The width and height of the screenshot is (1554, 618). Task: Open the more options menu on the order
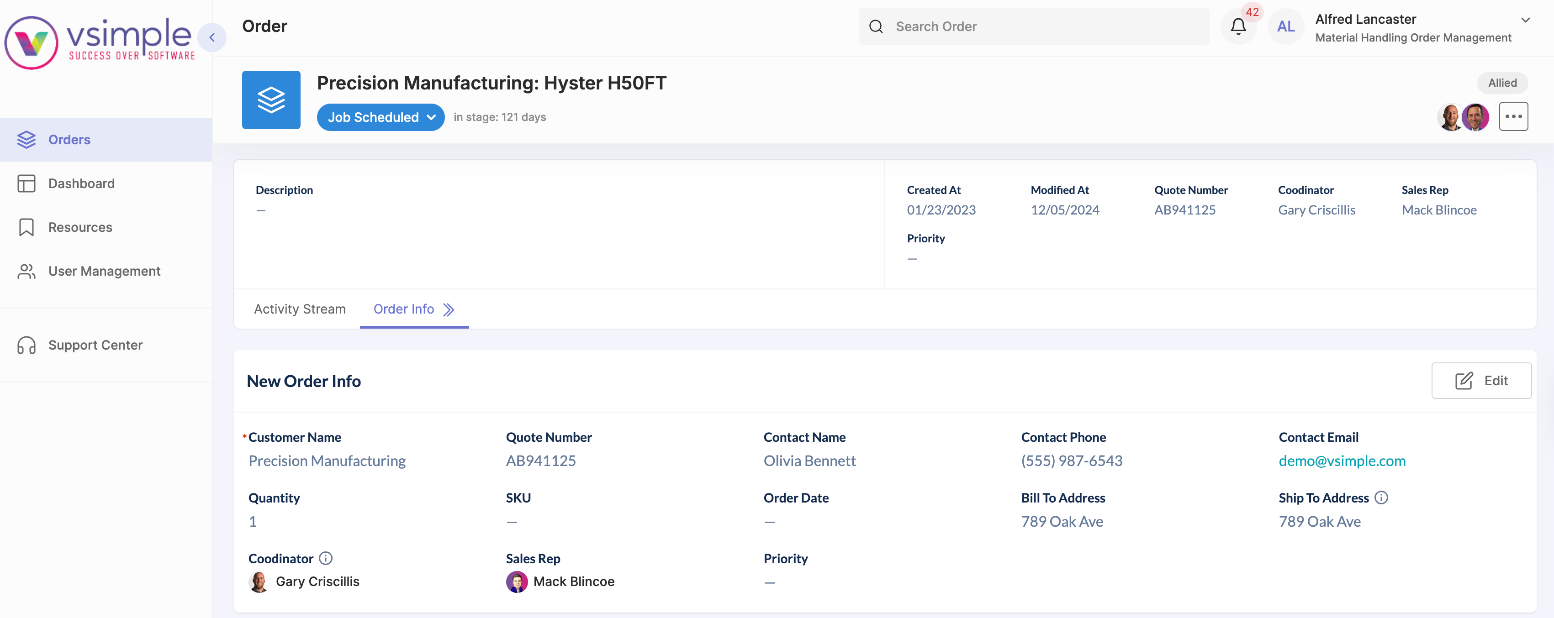pyautogui.click(x=1513, y=116)
